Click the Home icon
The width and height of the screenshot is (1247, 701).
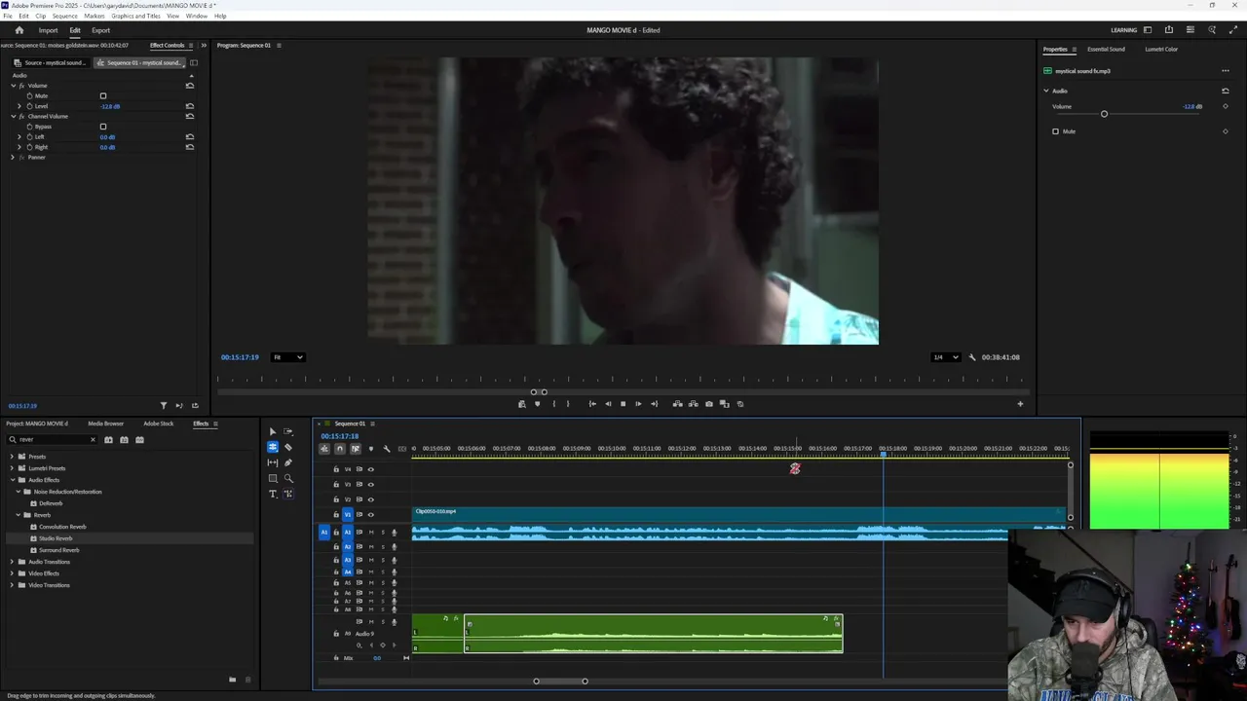(x=19, y=30)
